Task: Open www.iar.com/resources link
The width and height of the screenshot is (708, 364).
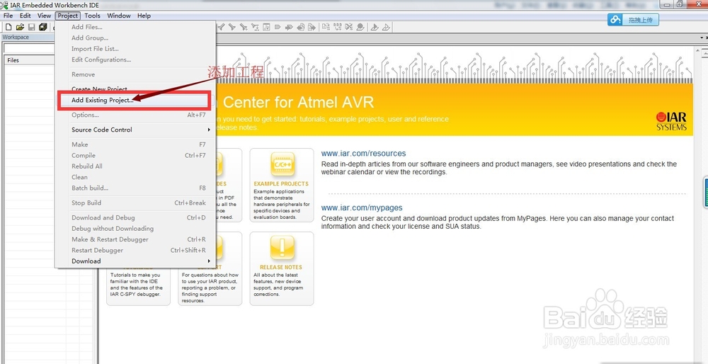Action: pos(363,154)
